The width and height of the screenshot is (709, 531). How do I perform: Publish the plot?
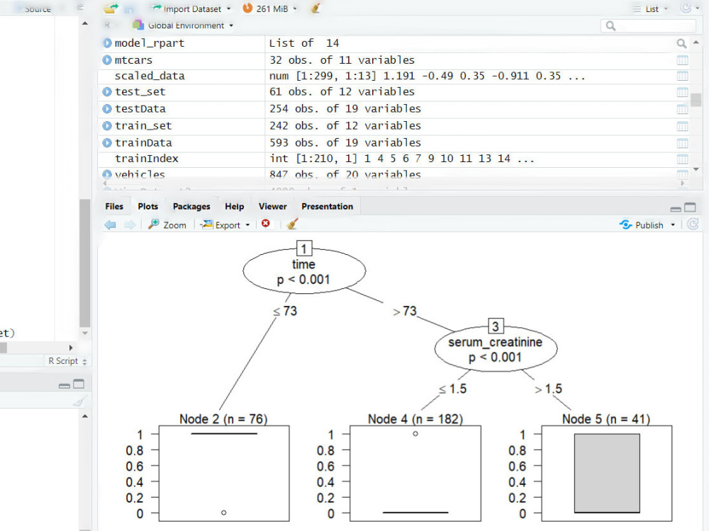[642, 225]
